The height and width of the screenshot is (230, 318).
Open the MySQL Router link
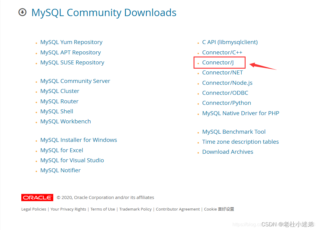(59, 101)
